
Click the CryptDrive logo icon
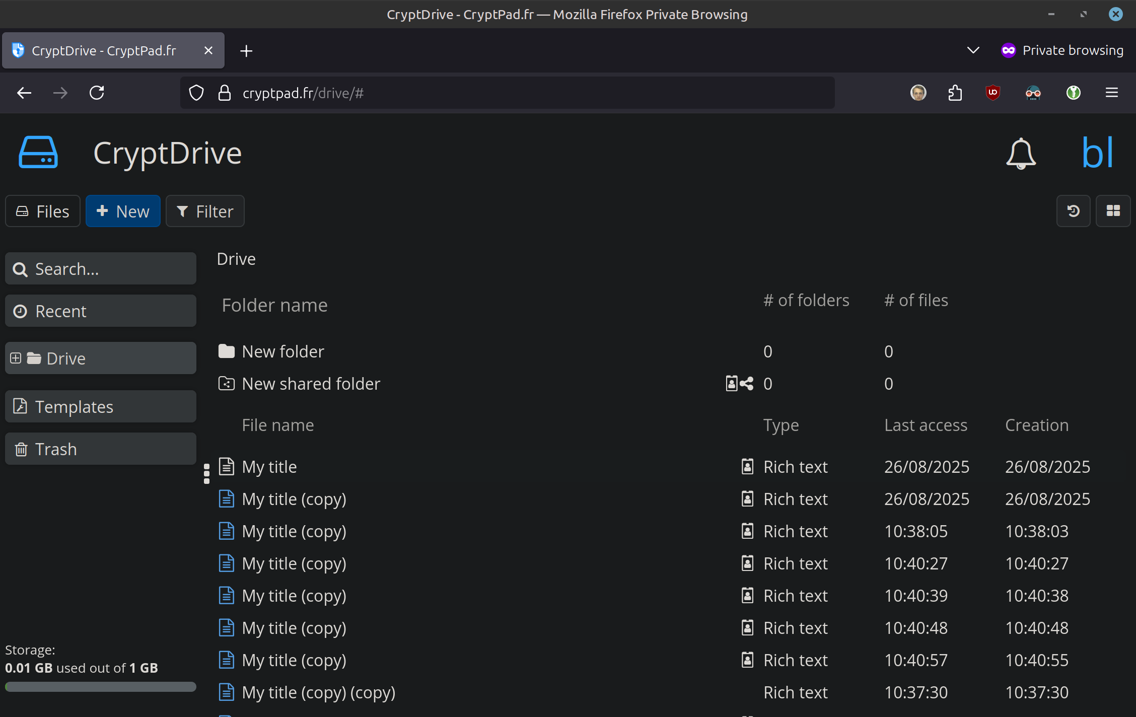38,153
